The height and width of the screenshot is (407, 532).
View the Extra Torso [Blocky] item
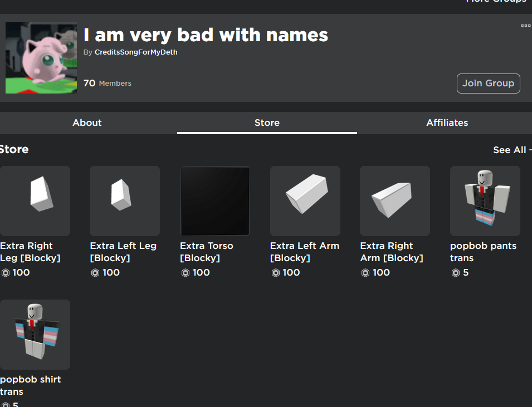point(214,201)
